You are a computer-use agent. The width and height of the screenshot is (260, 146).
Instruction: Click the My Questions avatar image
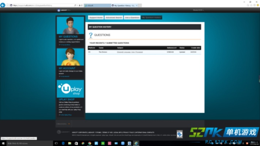(70, 26)
